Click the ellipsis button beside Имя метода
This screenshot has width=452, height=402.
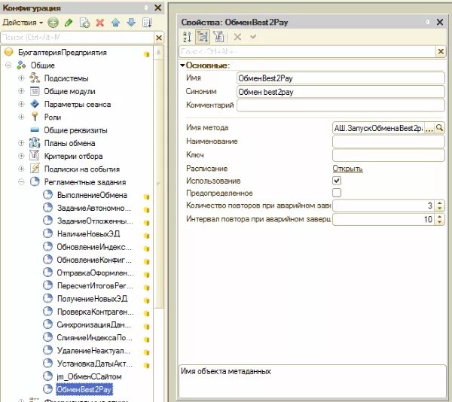(429, 128)
